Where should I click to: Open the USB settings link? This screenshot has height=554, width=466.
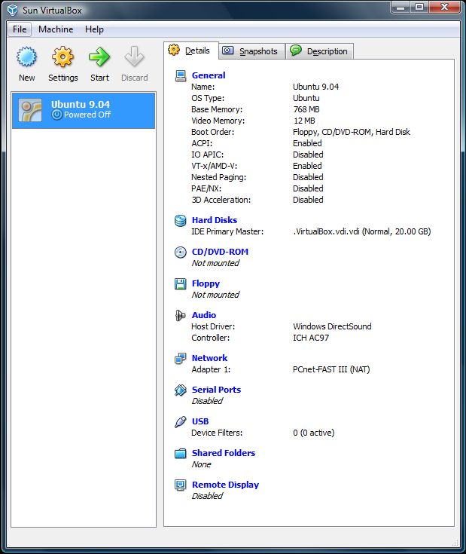point(200,421)
